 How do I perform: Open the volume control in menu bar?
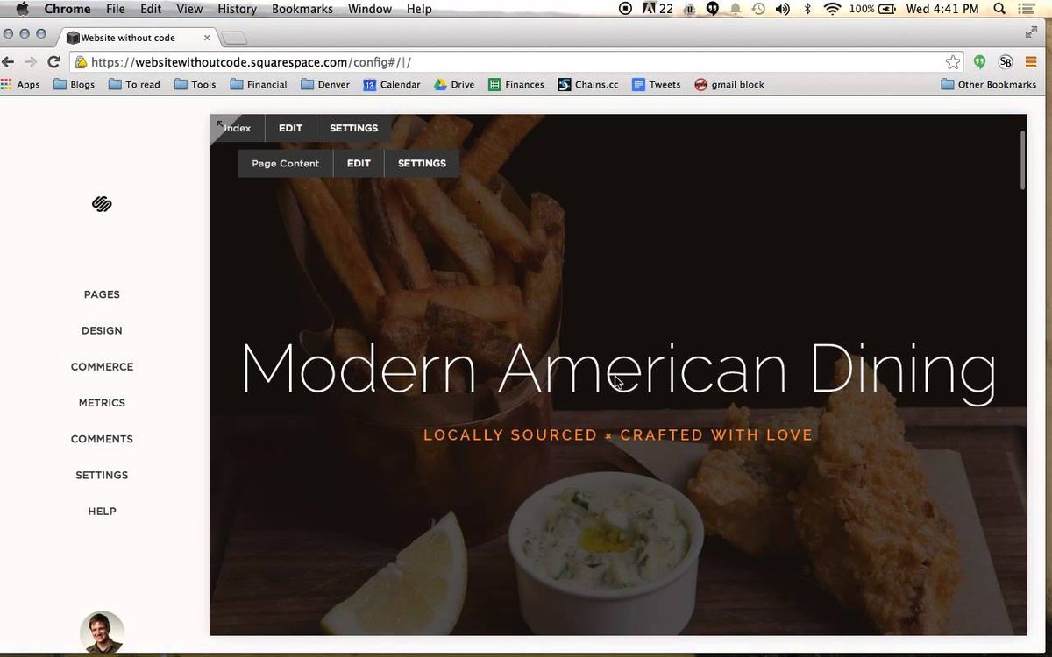click(x=782, y=9)
